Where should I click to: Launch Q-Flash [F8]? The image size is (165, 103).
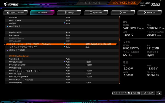pos(134,93)
